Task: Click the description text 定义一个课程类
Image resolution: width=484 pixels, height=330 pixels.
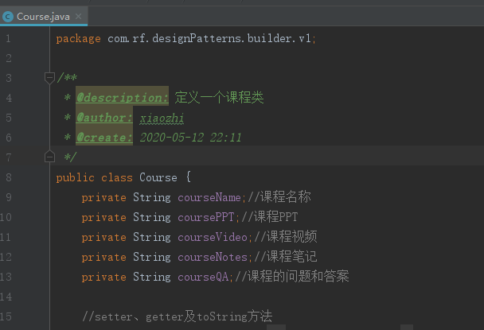Action: click(219, 98)
